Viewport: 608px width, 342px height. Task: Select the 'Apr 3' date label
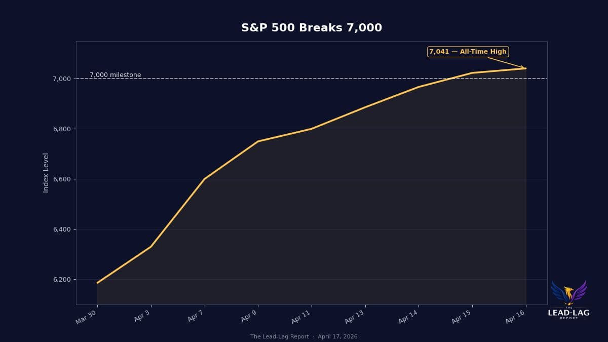pos(141,316)
